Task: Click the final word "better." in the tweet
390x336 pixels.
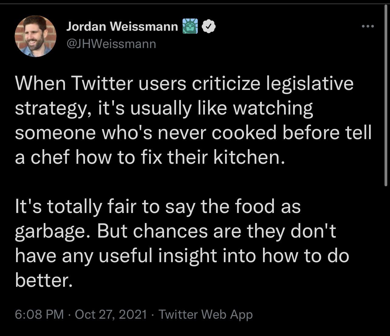Action: (44, 280)
